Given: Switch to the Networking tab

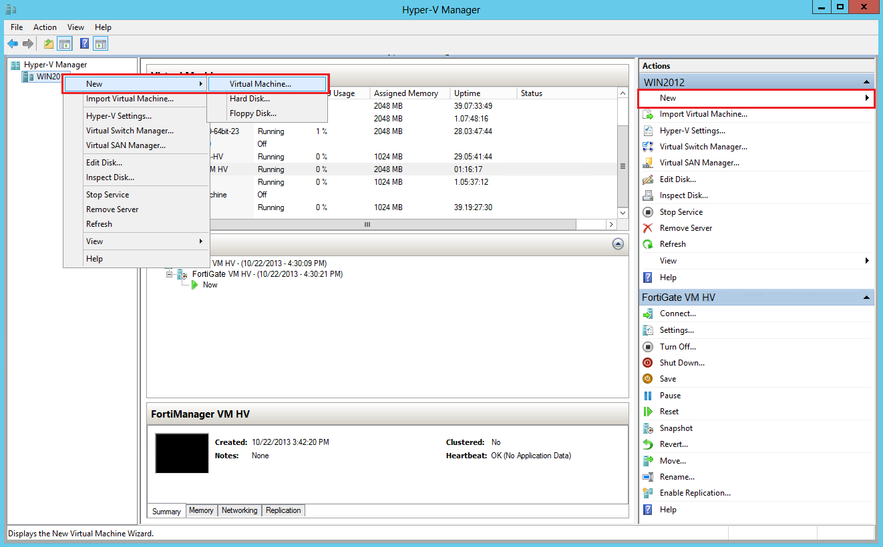Looking at the screenshot, I should (x=239, y=510).
